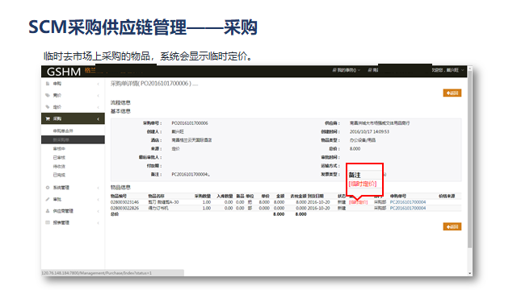Select the 已审核 submenu item
Viewport: 517px width, 290px height.
(x=59, y=158)
